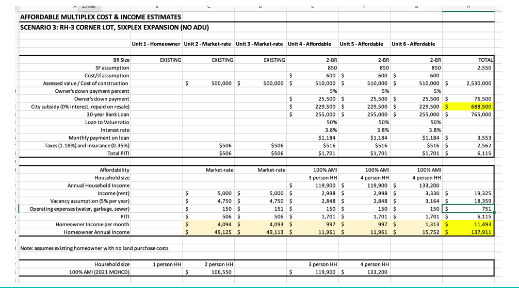Select the 'Affordability' row label
Image resolution: width=519 pixels, height=288 pixels.
[115, 170]
